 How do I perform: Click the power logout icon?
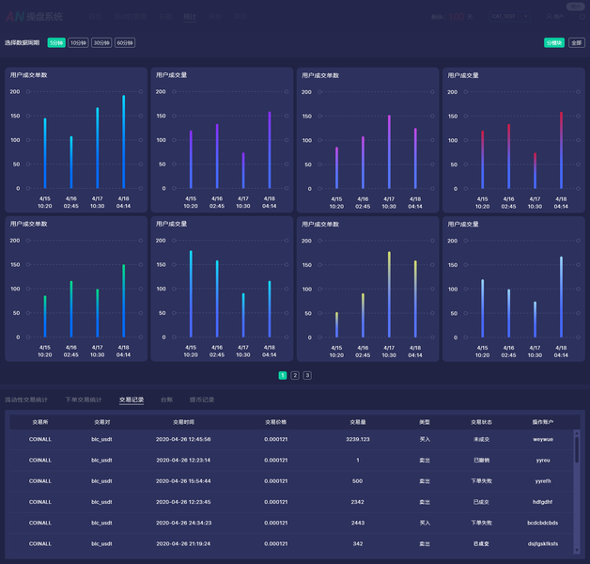(x=582, y=17)
